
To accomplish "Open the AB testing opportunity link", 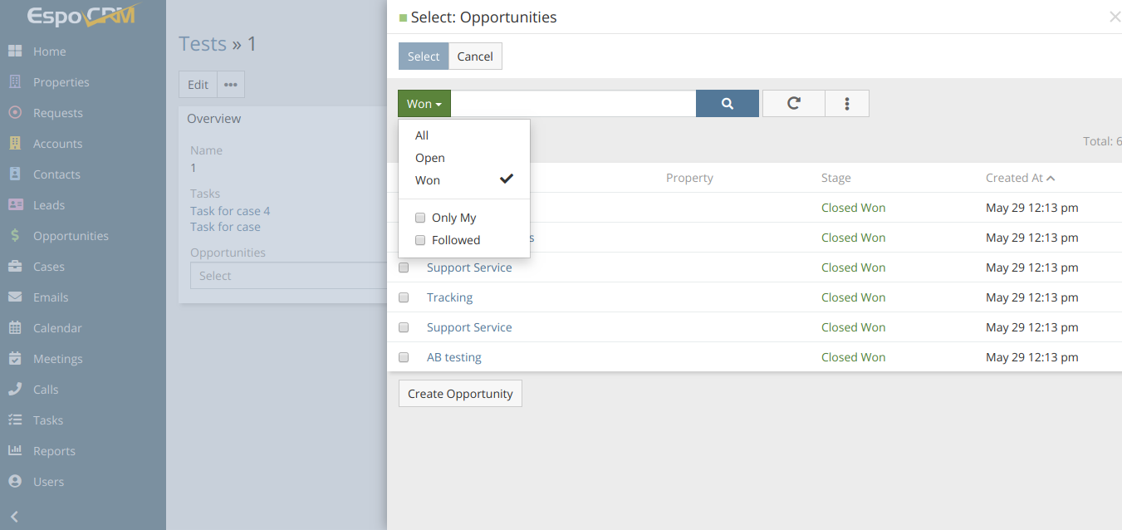I will click(x=454, y=357).
